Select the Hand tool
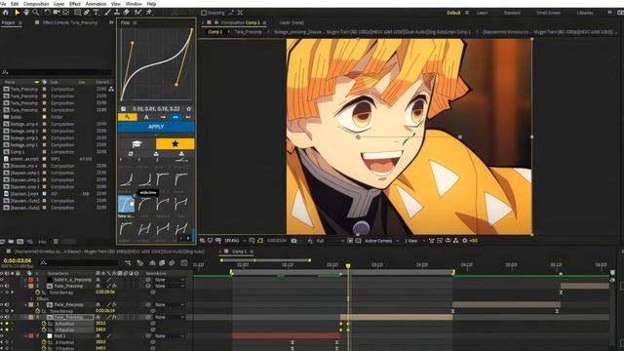Viewport: 624px width, 351px height. point(26,13)
